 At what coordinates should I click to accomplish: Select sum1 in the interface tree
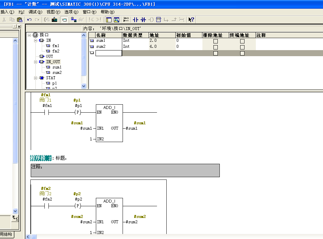pos(57,67)
